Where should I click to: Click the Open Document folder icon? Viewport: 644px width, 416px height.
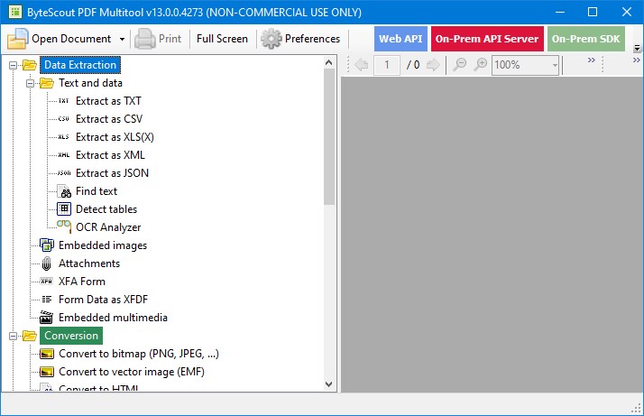[x=17, y=39]
